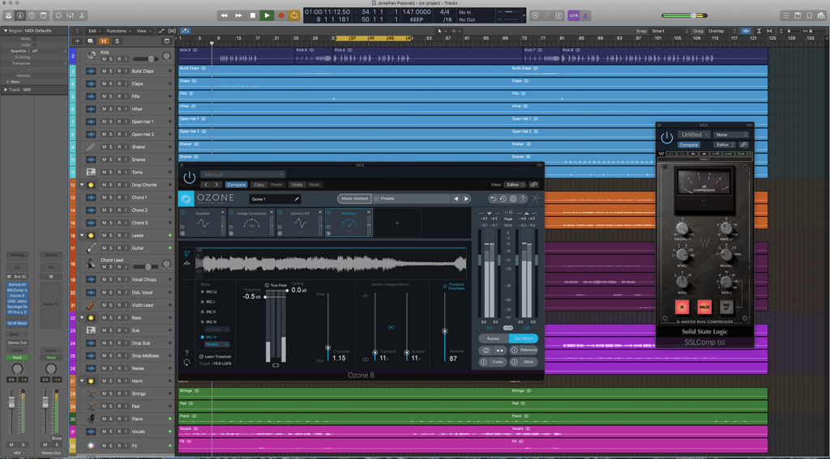The height and width of the screenshot is (459, 830).
Task: Click the red Record button in the transport
Action: 281,15
